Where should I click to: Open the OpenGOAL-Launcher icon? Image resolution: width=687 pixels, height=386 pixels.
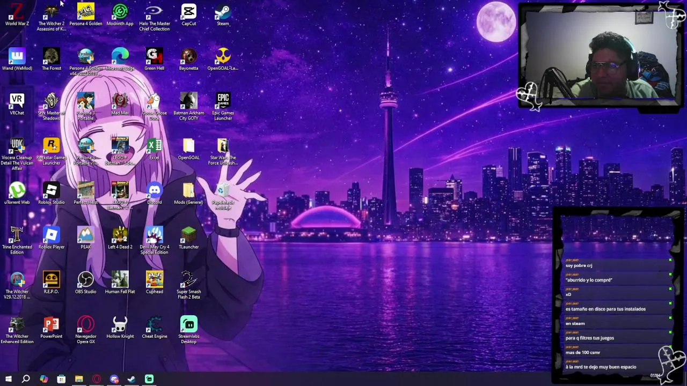coord(223,59)
